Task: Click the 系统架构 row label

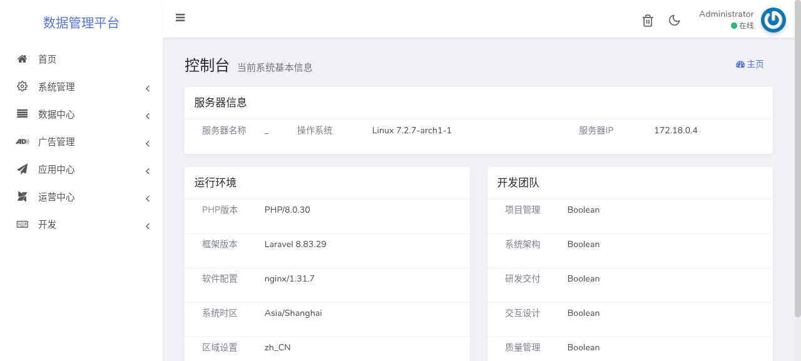Action: [523, 245]
